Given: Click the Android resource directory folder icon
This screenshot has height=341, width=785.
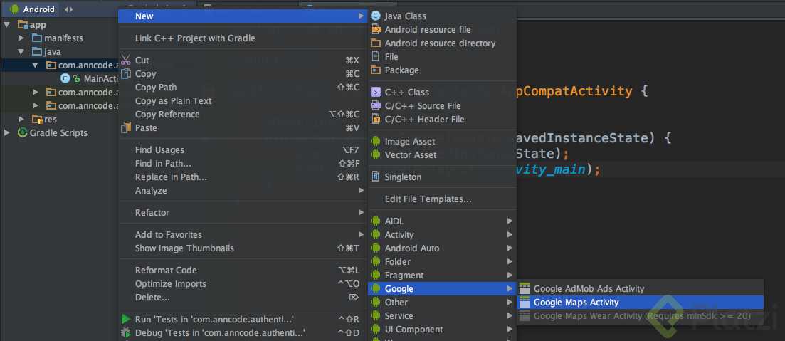Looking at the screenshot, I should pyautogui.click(x=376, y=43).
